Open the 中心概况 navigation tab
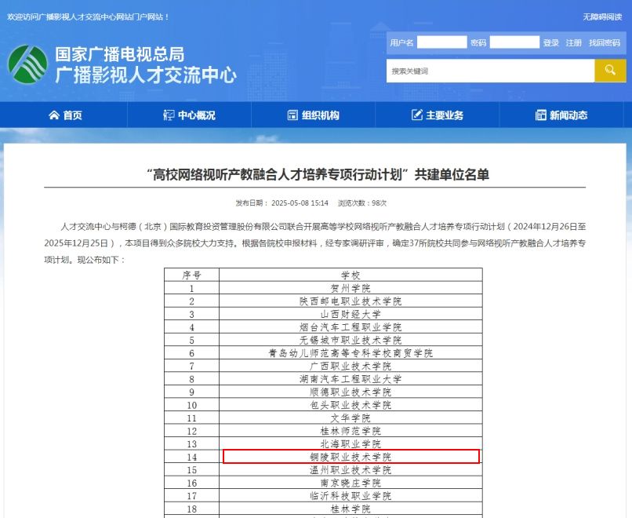This screenshot has height=518, width=632. pos(190,115)
